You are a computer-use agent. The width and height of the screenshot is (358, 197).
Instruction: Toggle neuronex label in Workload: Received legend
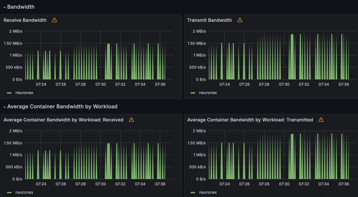coord(24,192)
